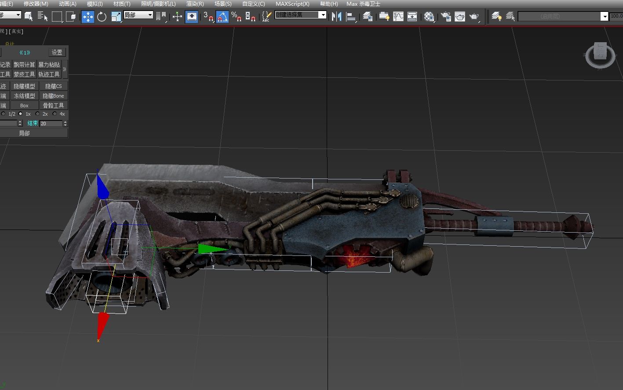Click the 骨骼工具 button

click(x=54, y=106)
